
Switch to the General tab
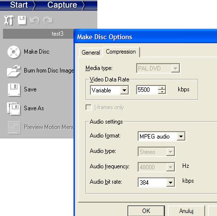coord(91,53)
